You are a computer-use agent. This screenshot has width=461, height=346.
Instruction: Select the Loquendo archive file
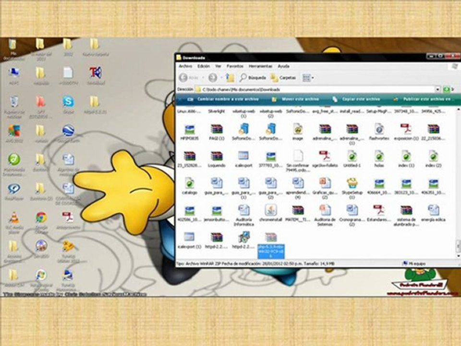217,159
